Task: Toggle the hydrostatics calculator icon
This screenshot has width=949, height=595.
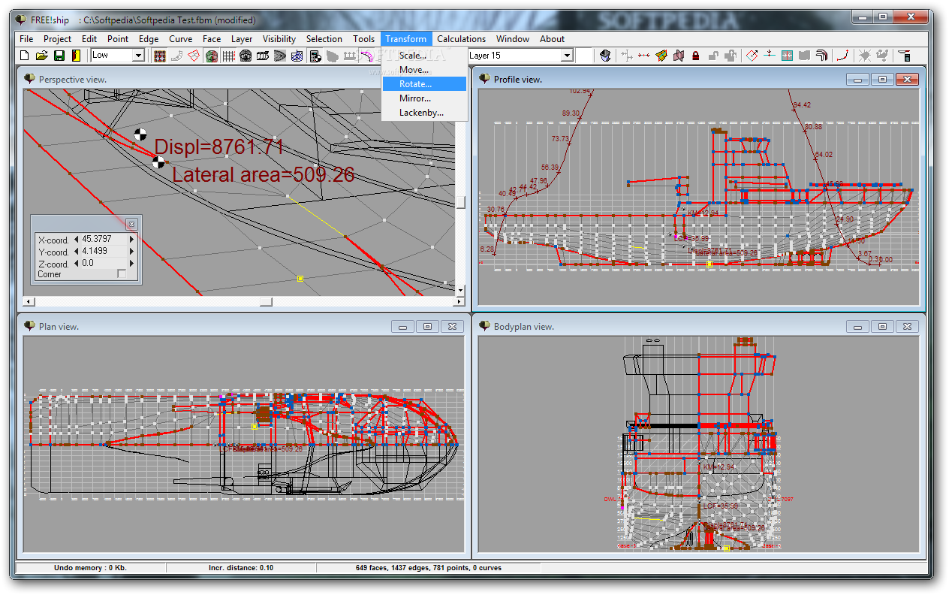Action: pyautogui.click(x=315, y=56)
